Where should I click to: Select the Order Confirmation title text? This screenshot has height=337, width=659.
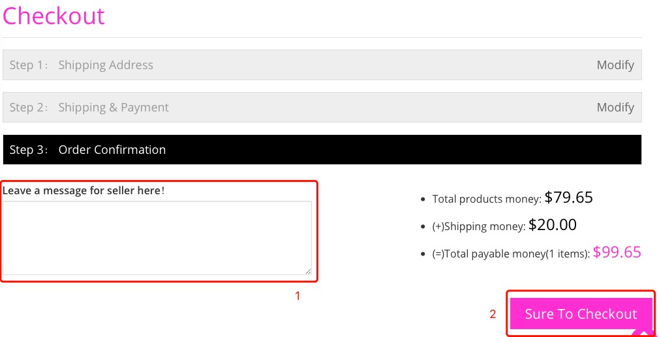[x=112, y=150]
